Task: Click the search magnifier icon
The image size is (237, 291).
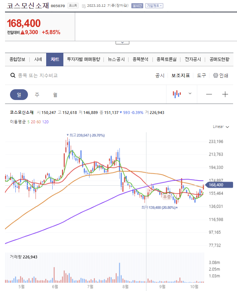Action: pos(13,75)
